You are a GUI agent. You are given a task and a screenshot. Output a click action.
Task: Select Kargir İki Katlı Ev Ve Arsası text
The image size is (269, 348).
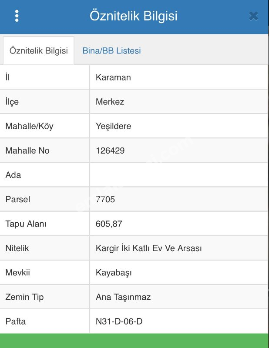[148, 248]
